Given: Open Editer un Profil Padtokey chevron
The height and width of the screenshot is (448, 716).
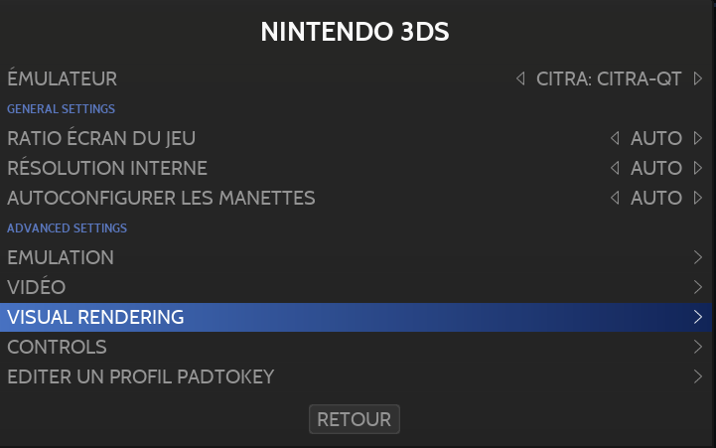Looking at the screenshot, I should 698,377.
